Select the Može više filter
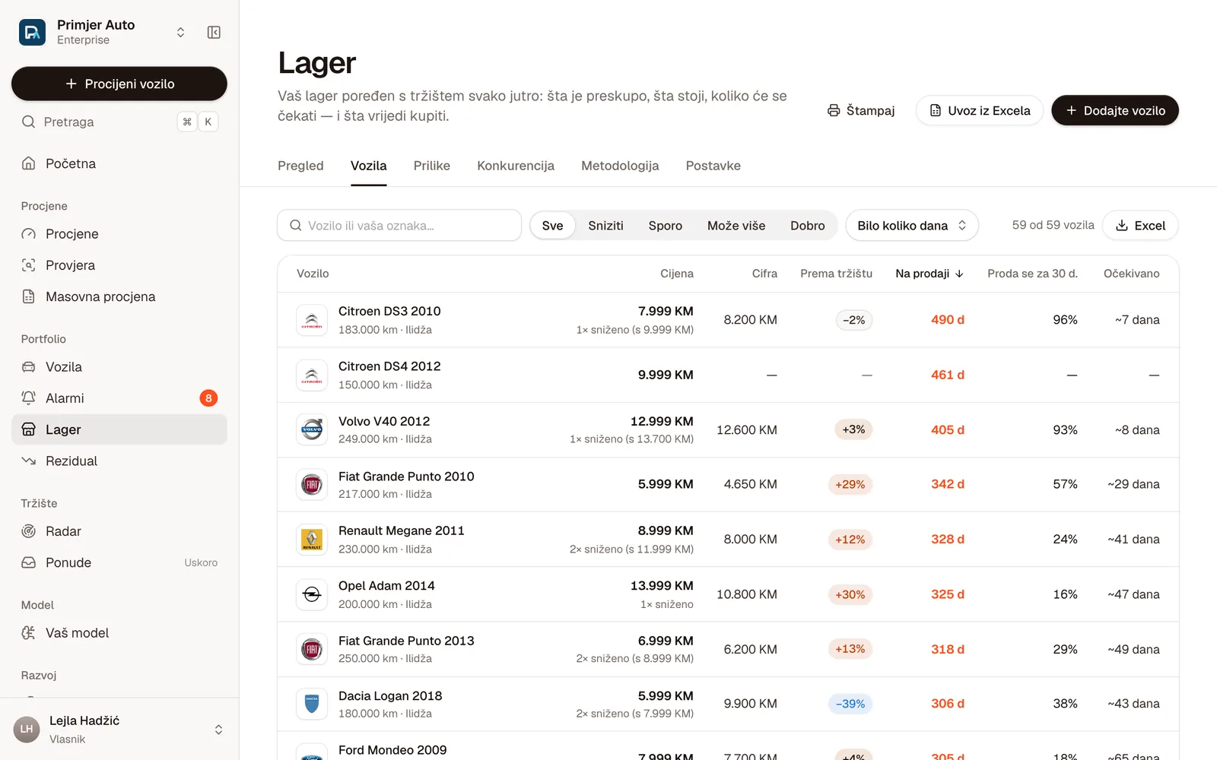This screenshot has height=760, width=1217. tap(736, 226)
